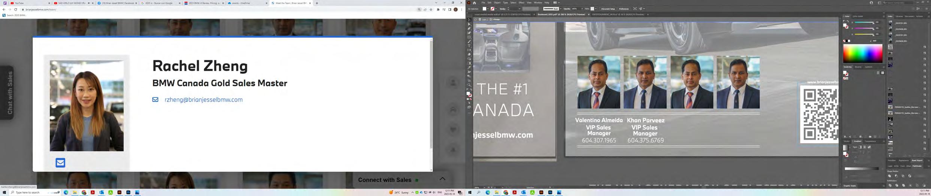This screenshot has height=196, width=931.
Task: Switch to the ENTERTAINMENT document tab
Action: coord(618,15)
